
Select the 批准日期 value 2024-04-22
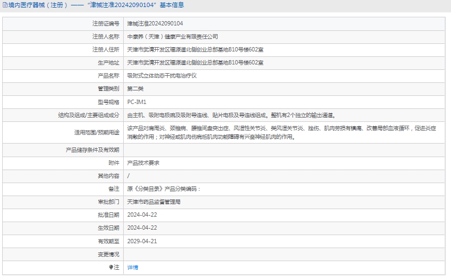point(142,215)
